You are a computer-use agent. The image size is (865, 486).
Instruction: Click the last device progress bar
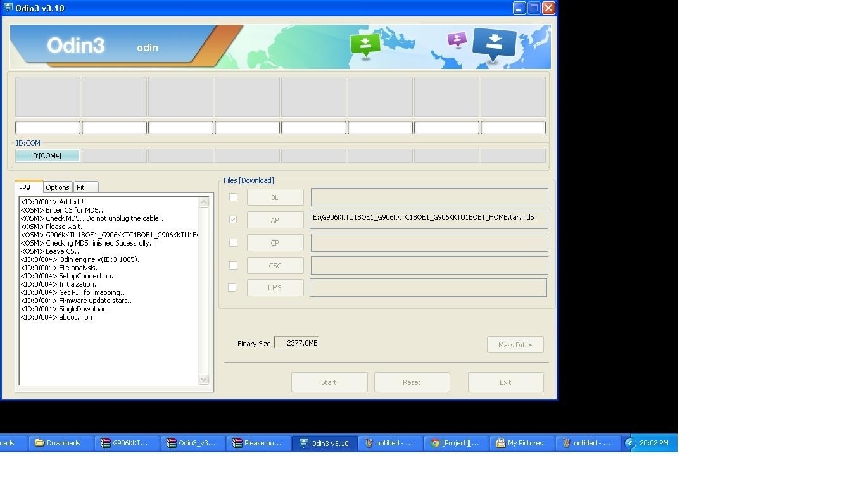click(x=513, y=127)
